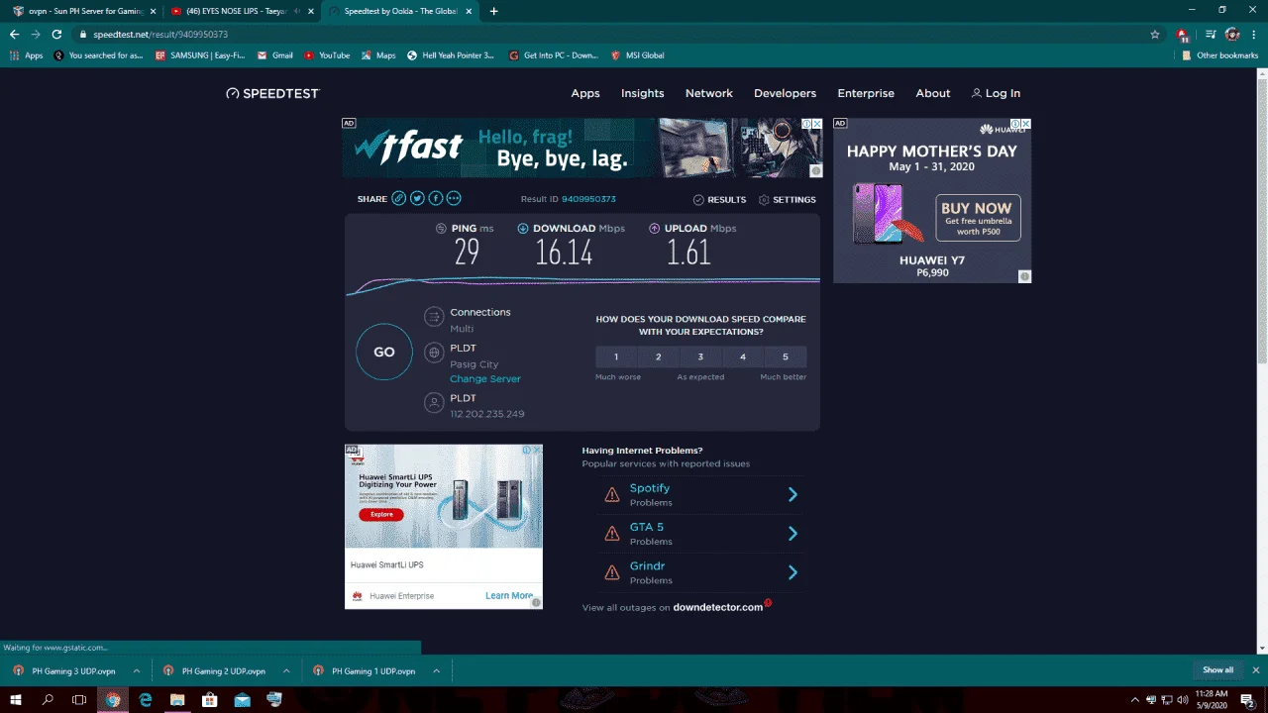Rate download speed 1 Much worse
The height and width of the screenshot is (713, 1268).
pyautogui.click(x=616, y=356)
